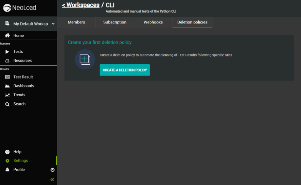
Task: Select the Webhooks tab
Action: [x=153, y=22]
